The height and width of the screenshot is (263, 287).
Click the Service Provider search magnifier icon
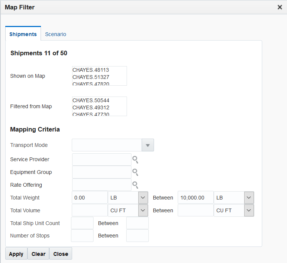click(135, 160)
